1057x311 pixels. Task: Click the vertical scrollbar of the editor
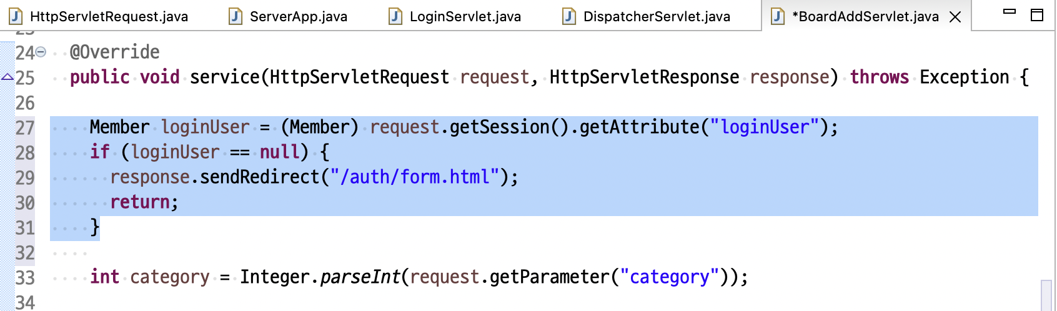[1047, 295]
